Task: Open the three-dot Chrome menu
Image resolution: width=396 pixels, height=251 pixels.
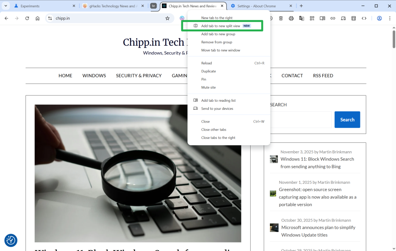Action: pyautogui.click(x=390, y=18)
